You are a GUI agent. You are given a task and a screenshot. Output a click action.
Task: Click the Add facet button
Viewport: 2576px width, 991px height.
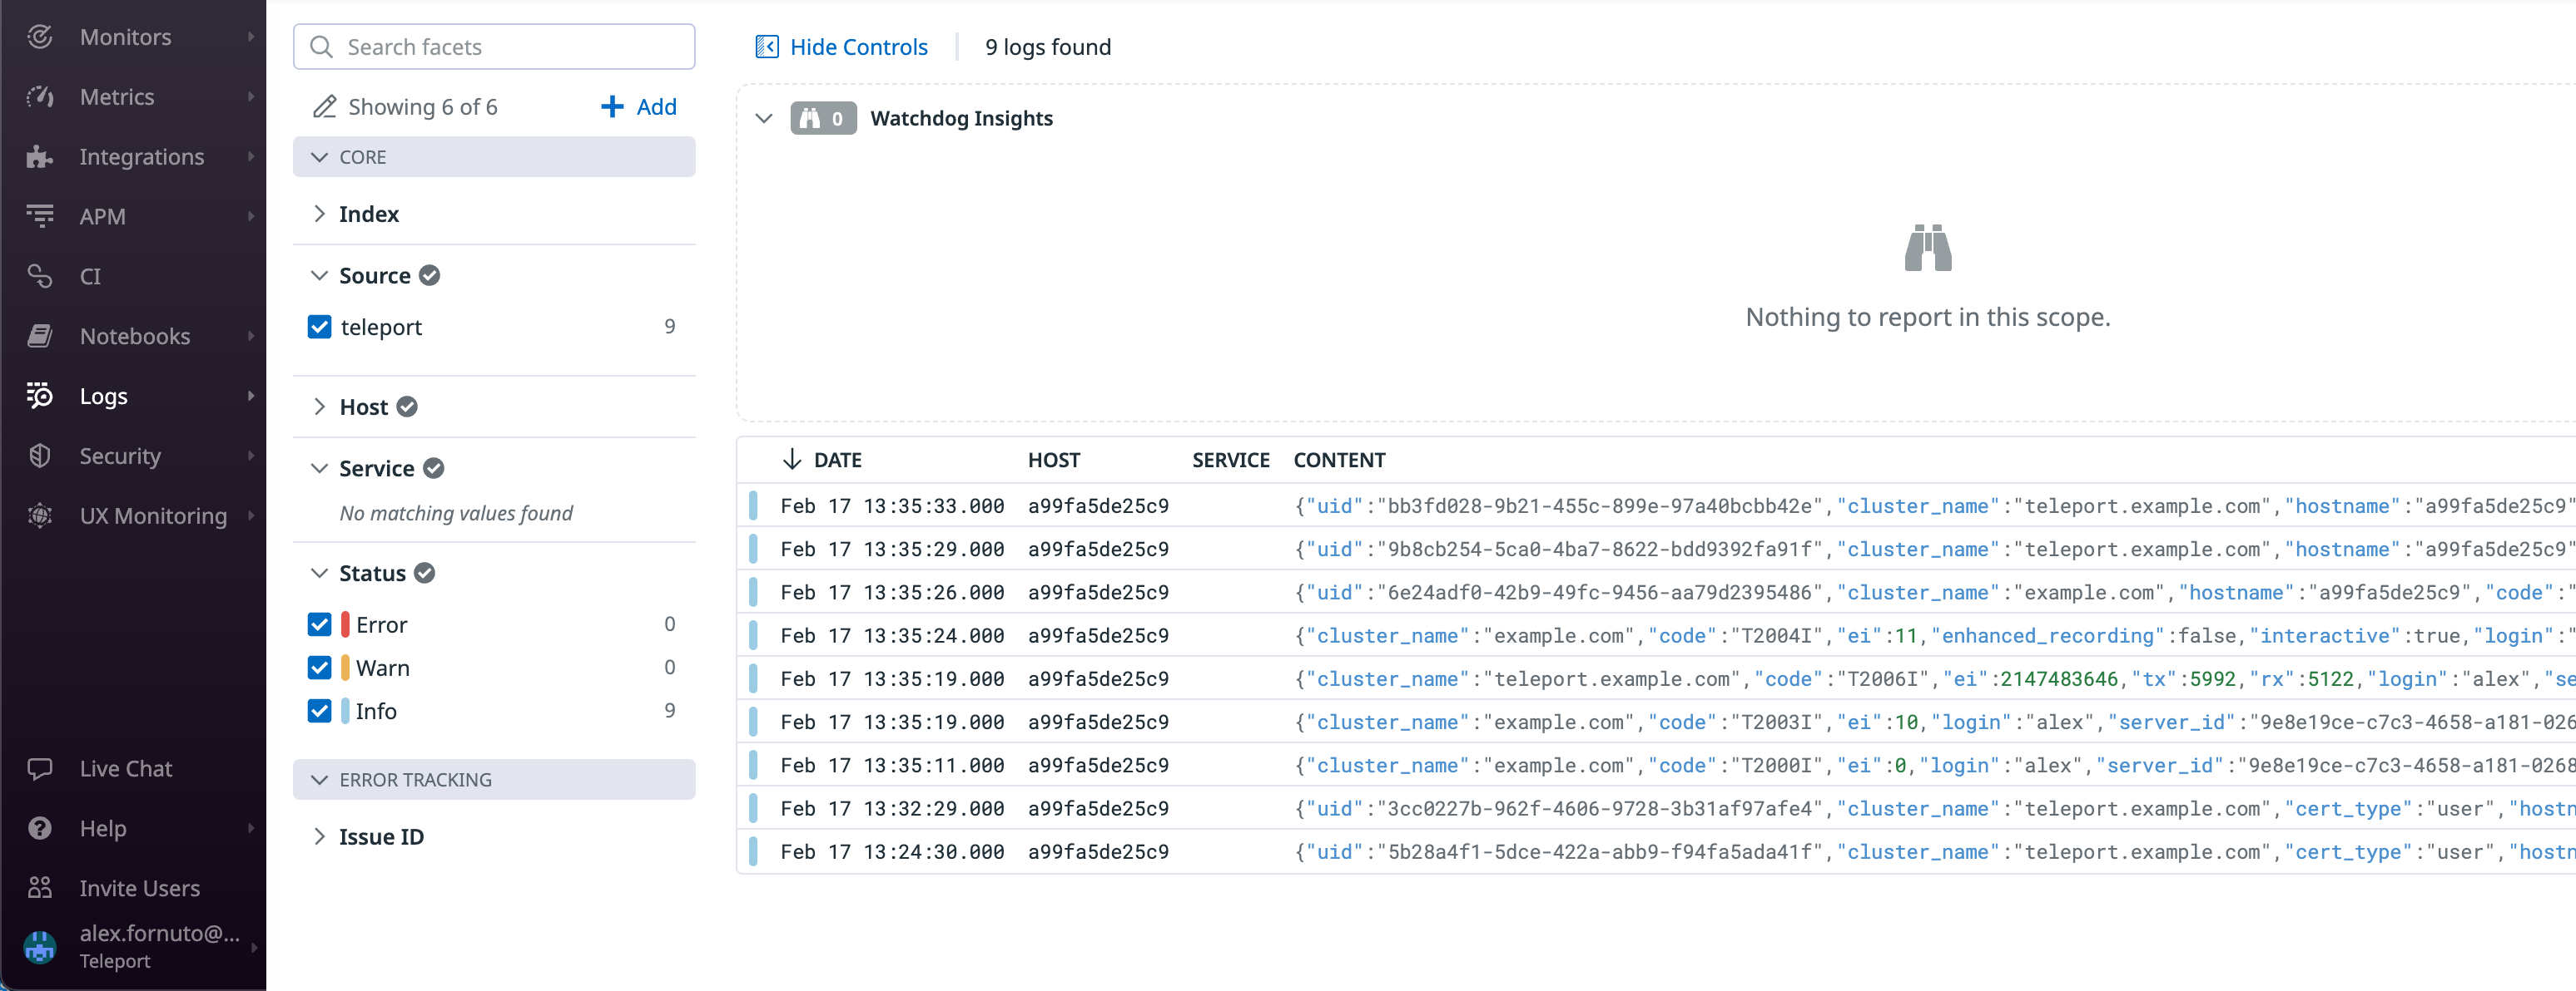(638, 106)
